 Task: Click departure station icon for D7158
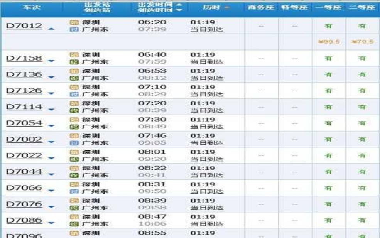[x=74, y=55]
